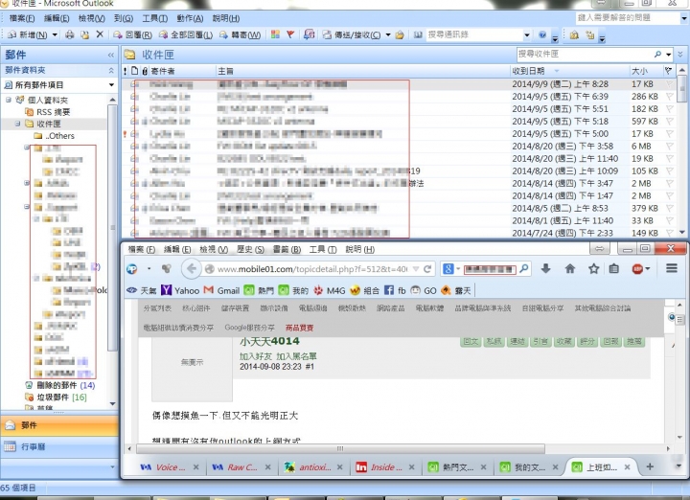The image size is (690, 500).
Task: Open the Send/Receive dropdown arrow
Action: 388,34
